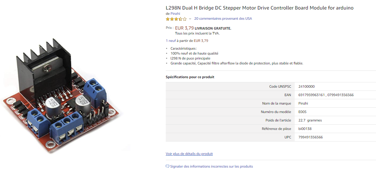The height and width of the screenshot is (169, 376).
Task: Click Pinzhi in the 'Nom de la marque' row
Action: click(x=304, y=103)
